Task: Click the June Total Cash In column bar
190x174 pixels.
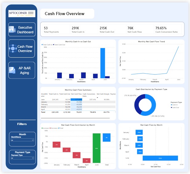Action: [x=103, y=63]
